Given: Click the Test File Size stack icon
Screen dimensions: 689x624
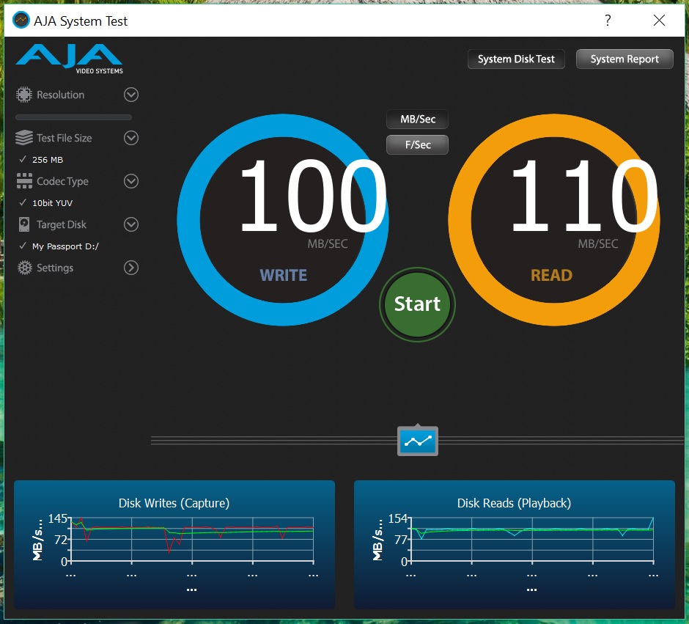Looking at the screenshot, I should (24, 138).
